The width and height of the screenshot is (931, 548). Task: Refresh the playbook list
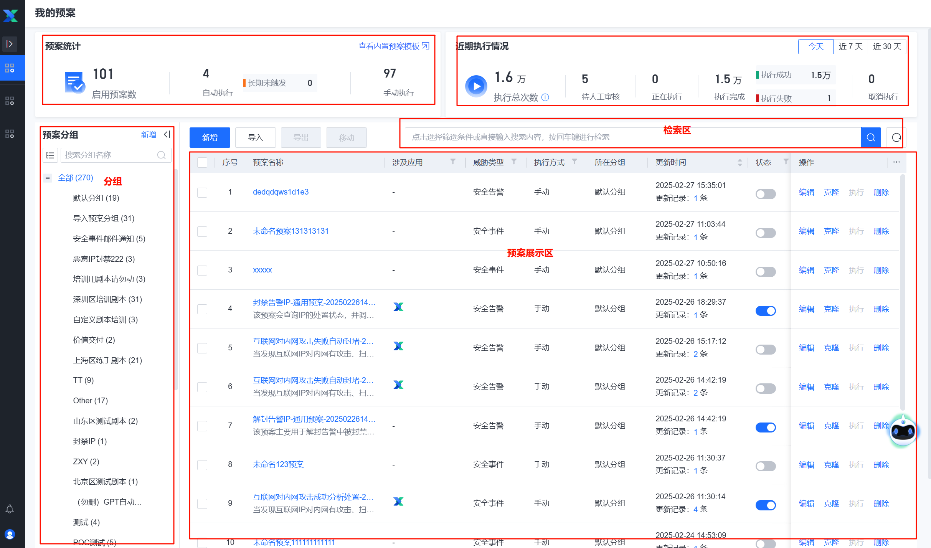pos(896,137)
